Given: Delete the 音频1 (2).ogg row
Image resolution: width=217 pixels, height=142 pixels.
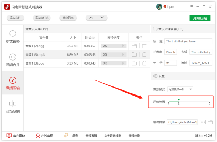Looking at the screenshot, I should (144, 46).
